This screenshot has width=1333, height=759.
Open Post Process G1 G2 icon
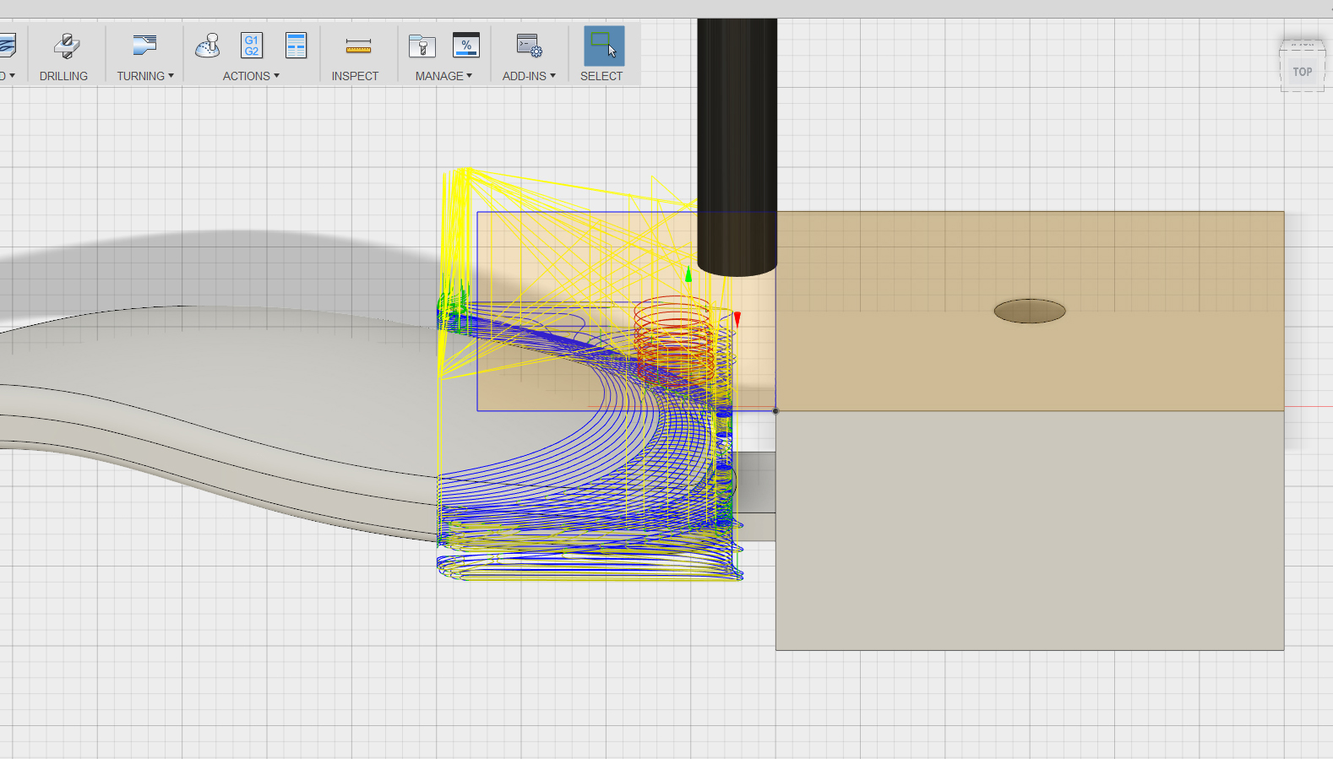pos(252,46)
